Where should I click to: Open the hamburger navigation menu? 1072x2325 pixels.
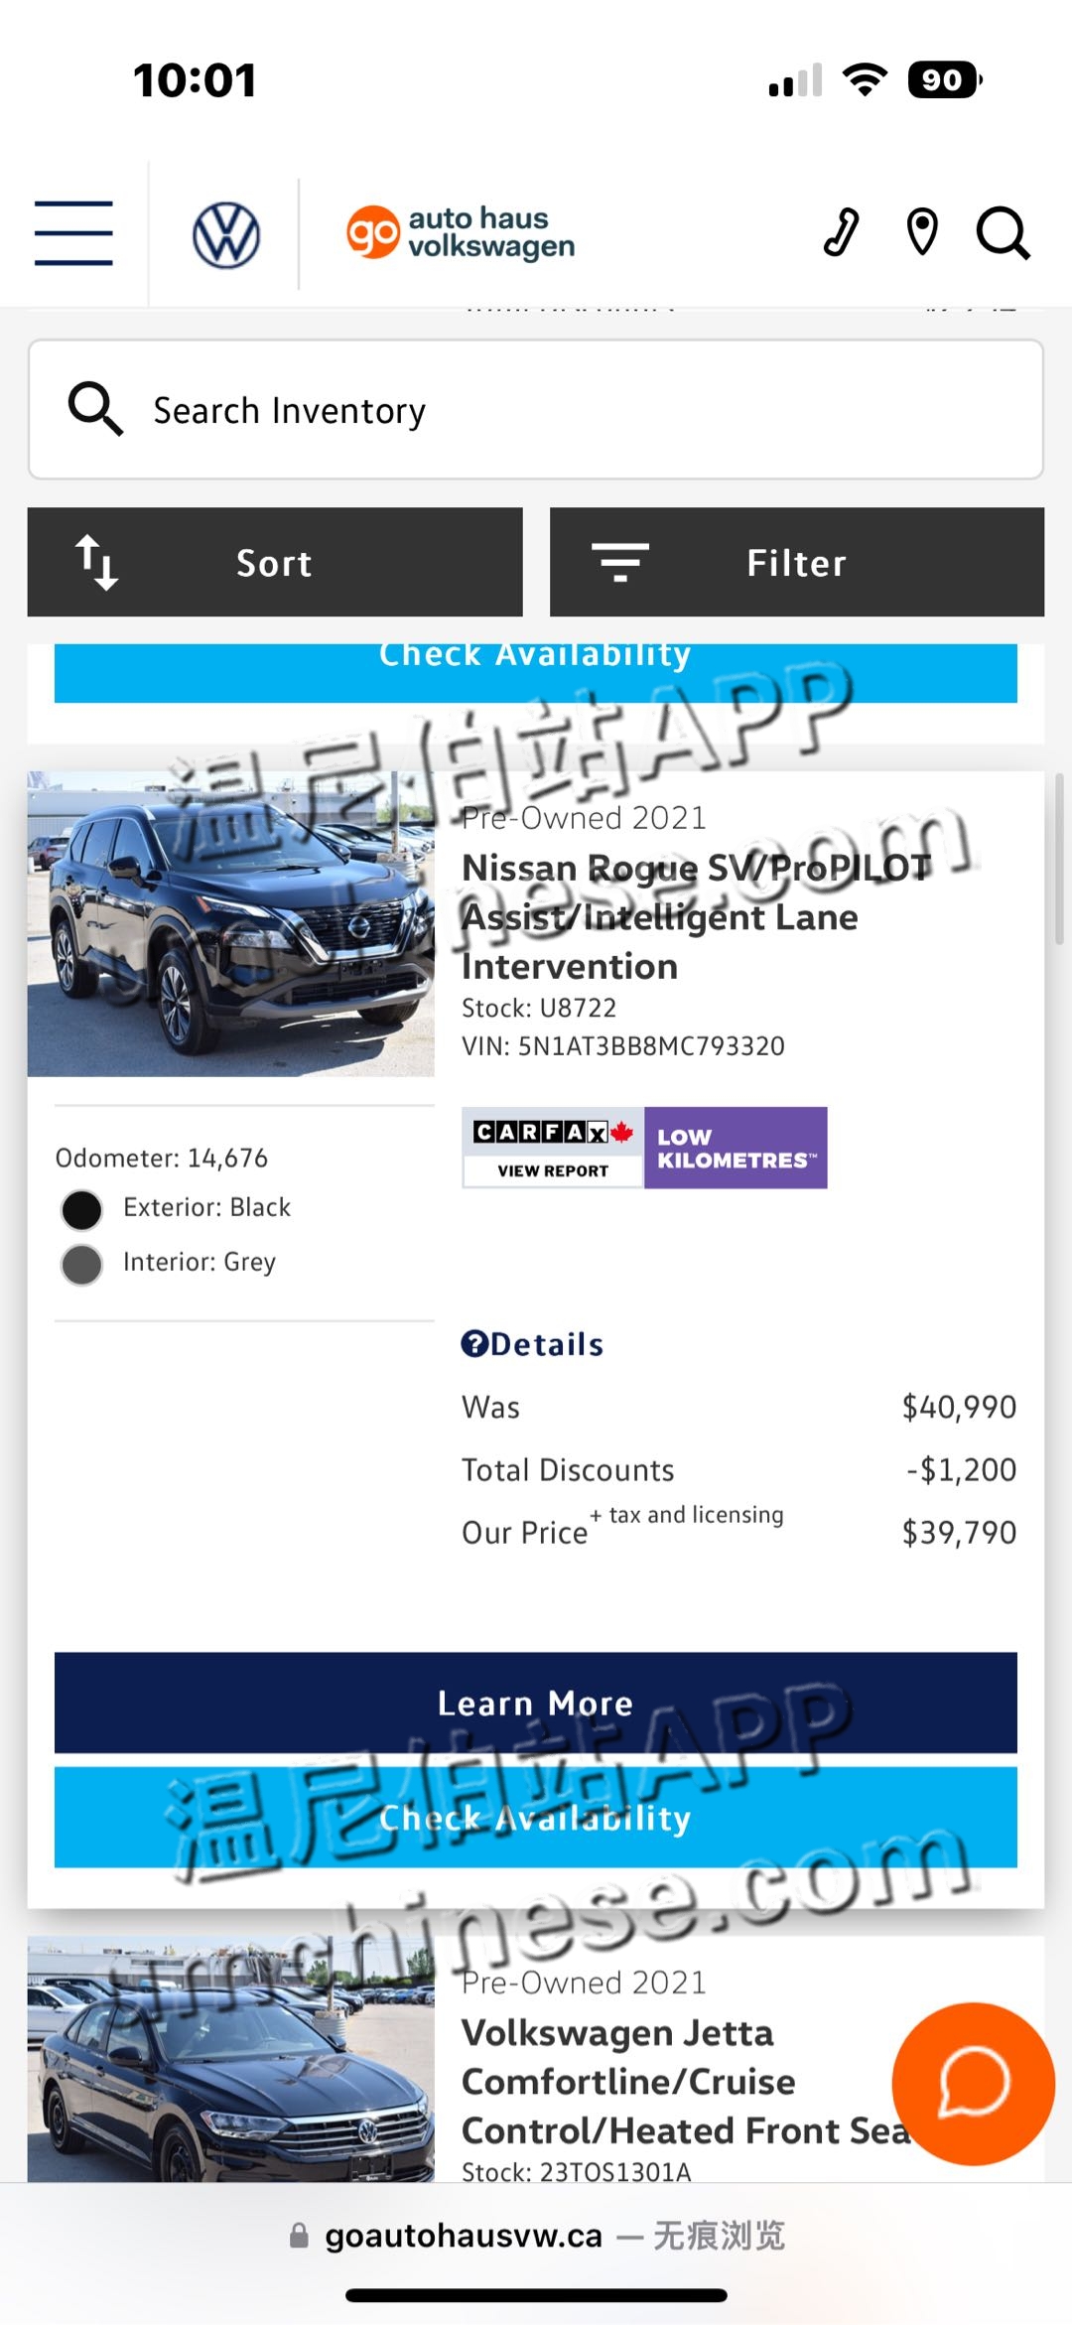click(73, 233)
